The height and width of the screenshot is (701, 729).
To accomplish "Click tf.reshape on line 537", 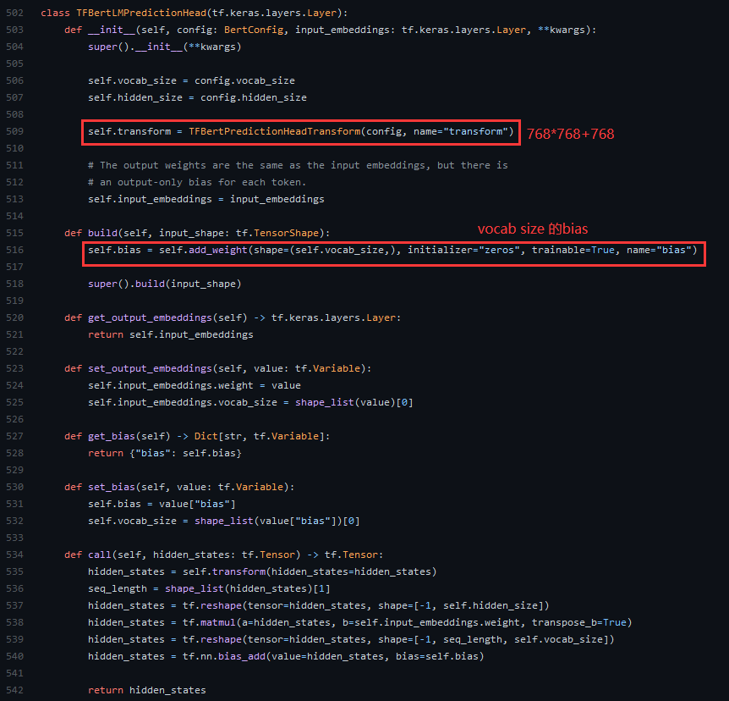I will [x=212, y=605].
